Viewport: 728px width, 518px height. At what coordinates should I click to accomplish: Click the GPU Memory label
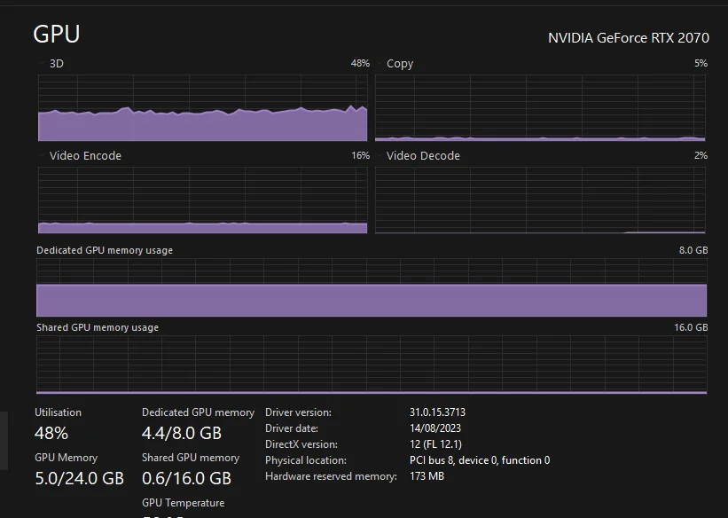point(66,458)
